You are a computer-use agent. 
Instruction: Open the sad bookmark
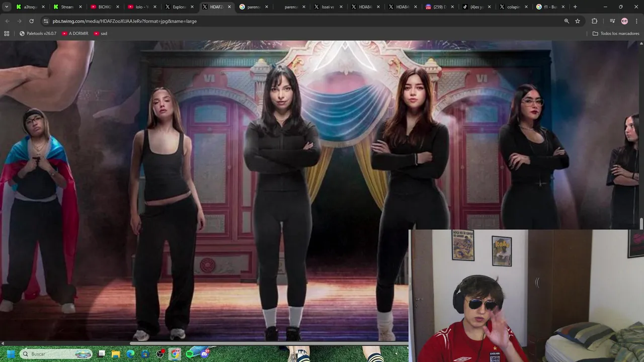(101, 33)
